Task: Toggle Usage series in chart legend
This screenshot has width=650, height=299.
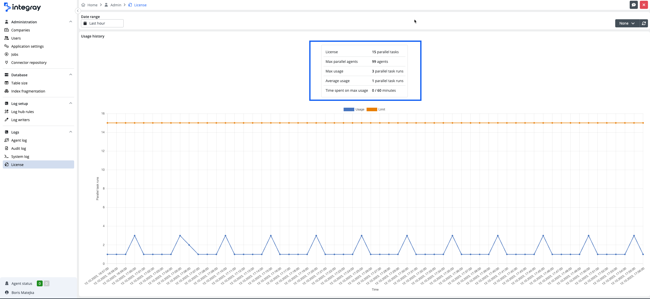Action: (x=360, y=109)
